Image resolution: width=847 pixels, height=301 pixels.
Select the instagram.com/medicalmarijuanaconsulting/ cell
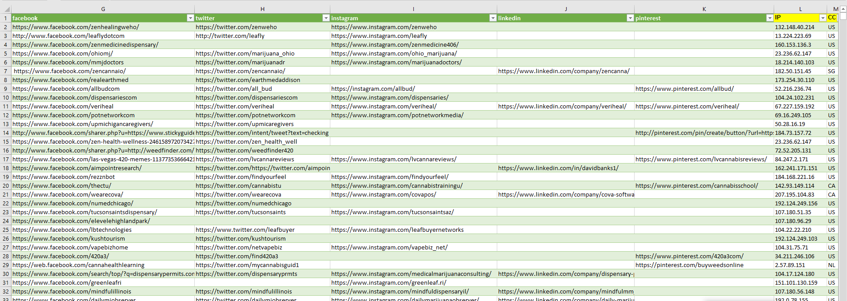[x=413, y=274]
